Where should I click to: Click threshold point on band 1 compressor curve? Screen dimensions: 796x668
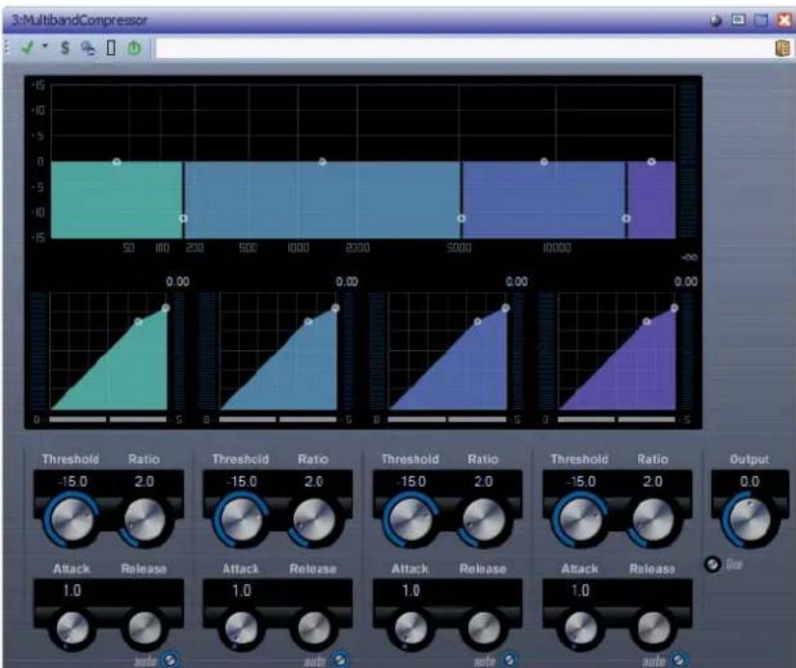point(138,322)
